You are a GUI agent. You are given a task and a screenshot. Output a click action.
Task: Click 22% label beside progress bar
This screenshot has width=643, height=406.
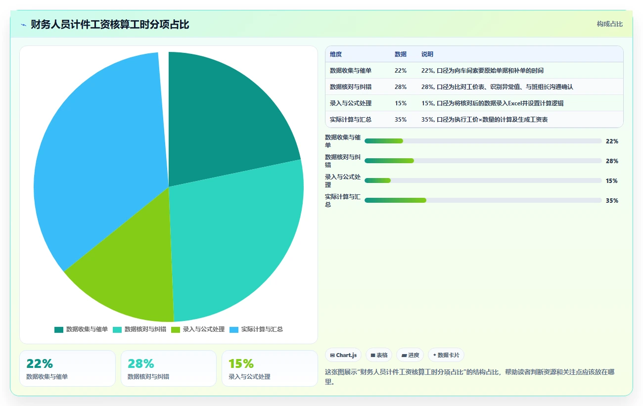(612, 141)
